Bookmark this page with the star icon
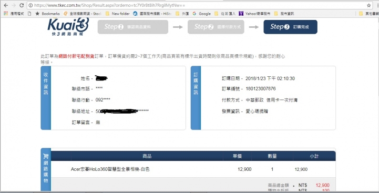 pyautogui.click(x=368, y=5)
